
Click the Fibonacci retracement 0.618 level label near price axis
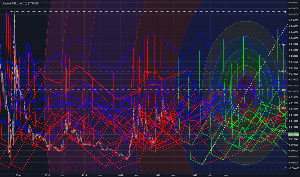pyautogui.click(x=282, y=71)
